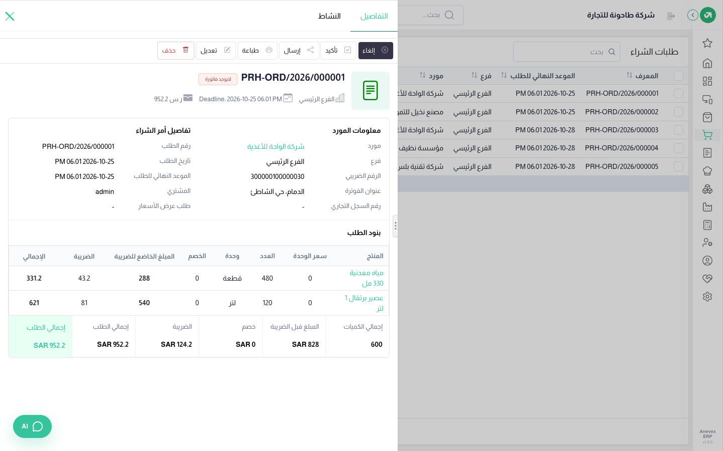Collapse sidebar using the chevron circle
Viewport: 723px width, 451px height.
click(693, 15)
